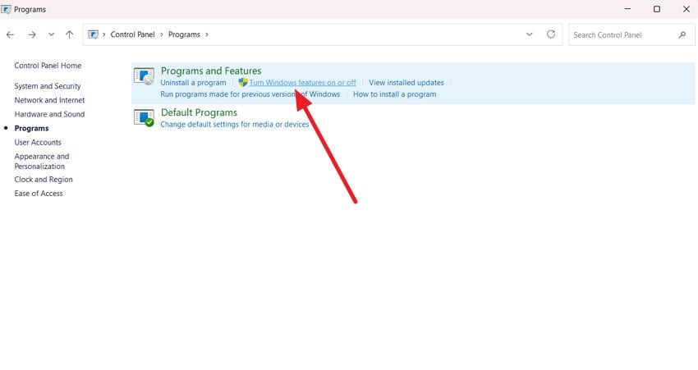
Task: Maximize the Programs window
Action: 657,9
